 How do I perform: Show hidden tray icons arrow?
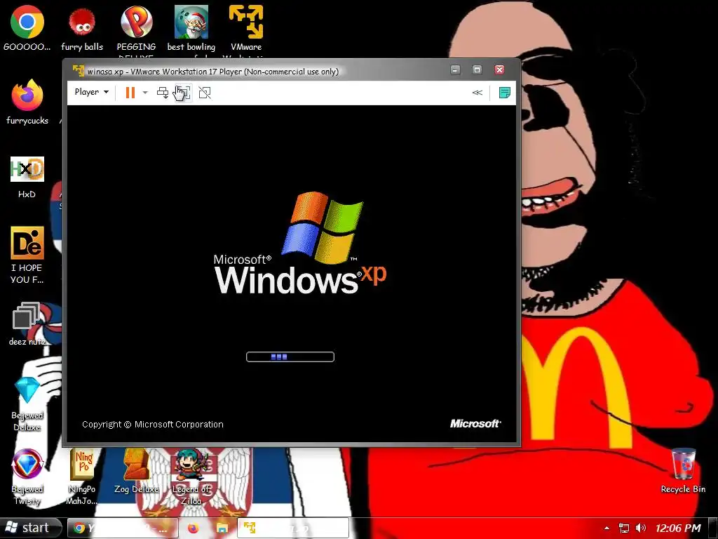pos(607,528)
